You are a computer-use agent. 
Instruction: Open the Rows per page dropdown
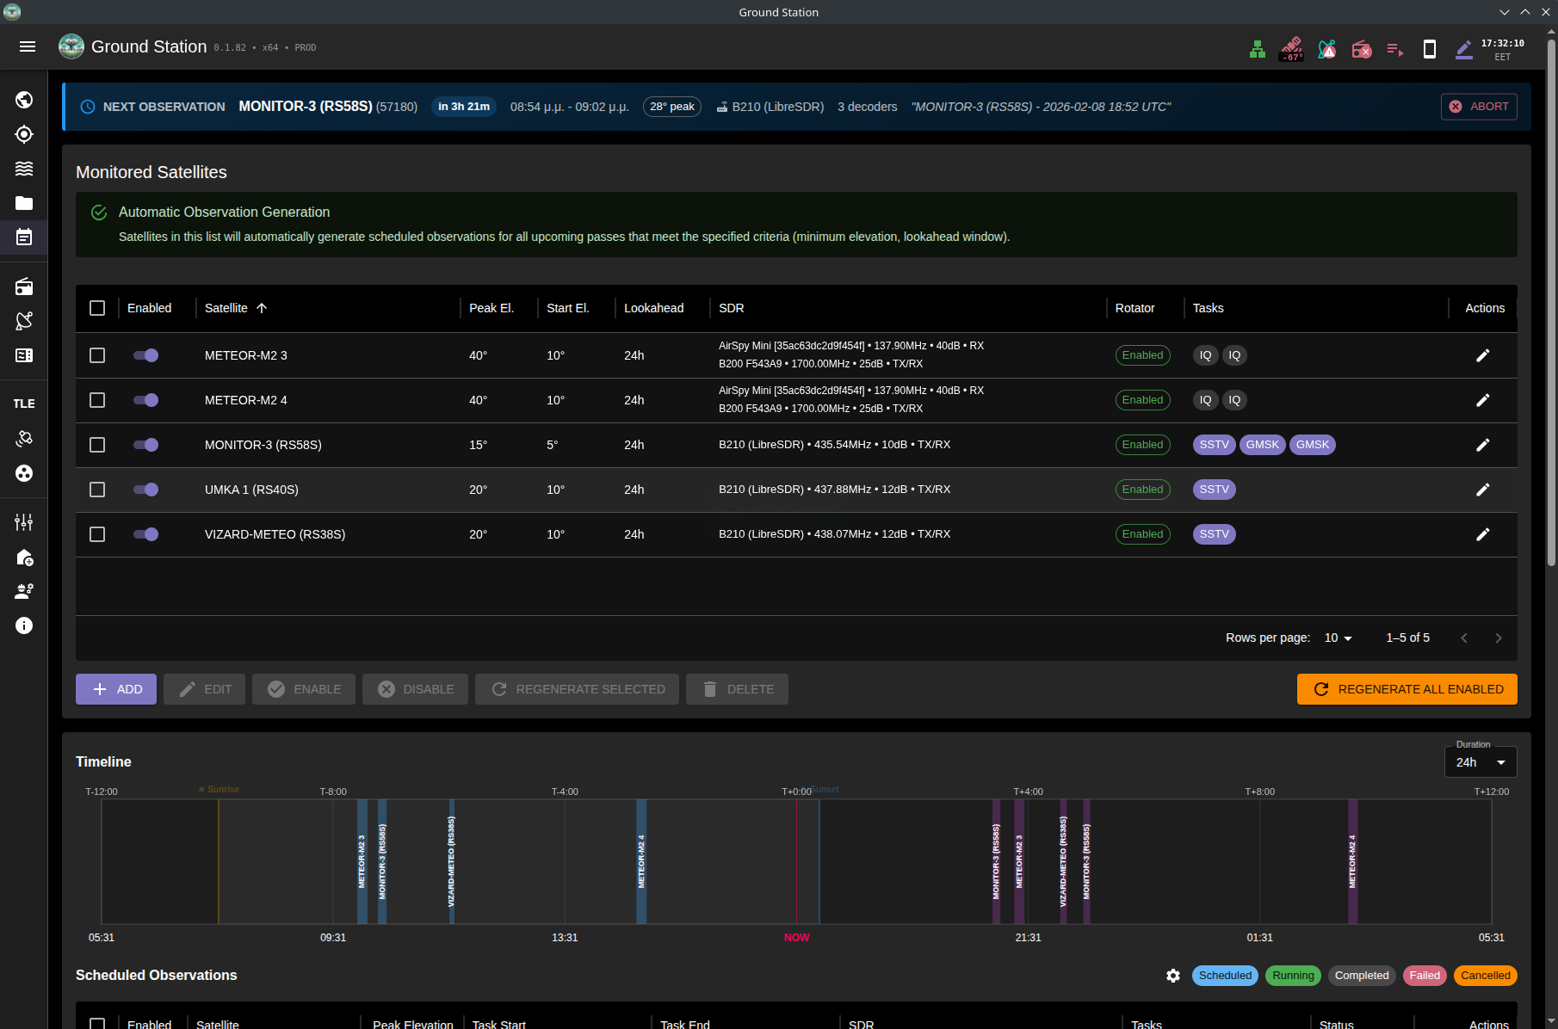pos(1337,638)
